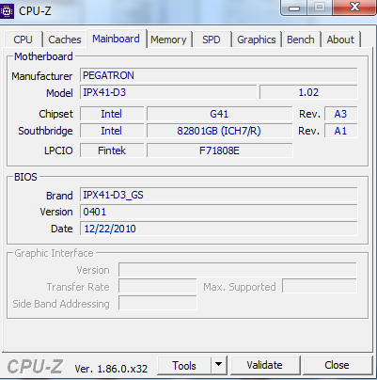Open the CPU tab
The width and height of the screenshot is (377, 380).
click(24, 40)
